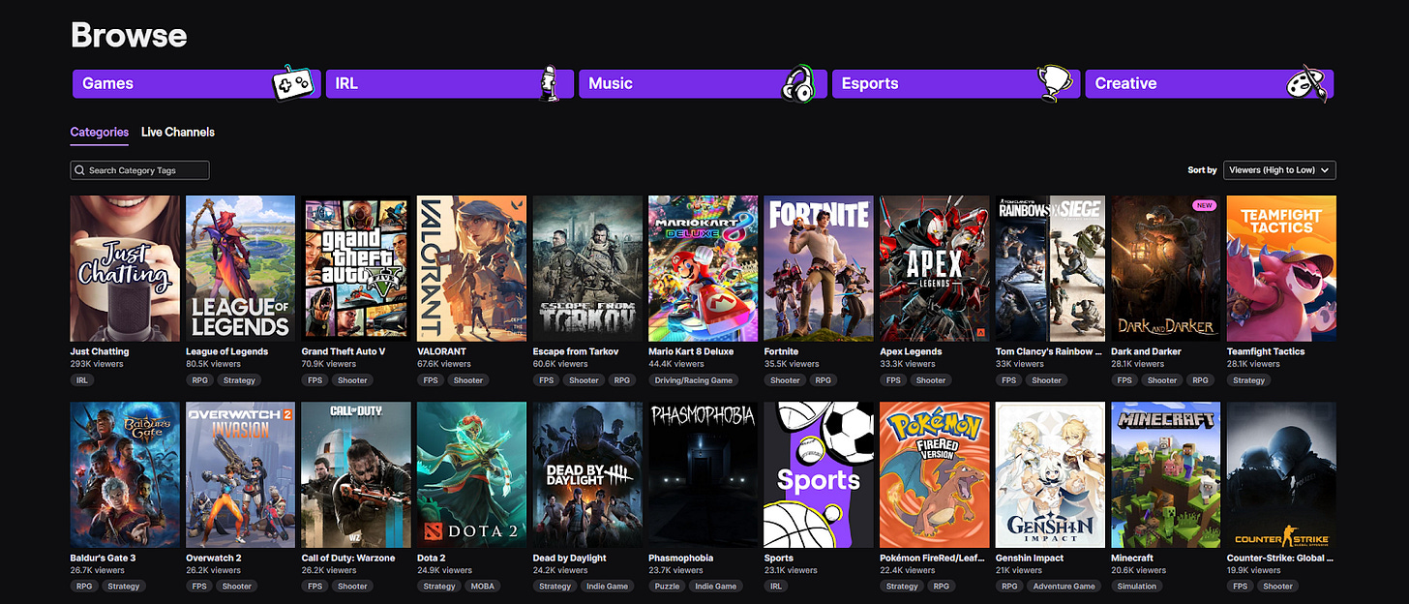Open Baldur's Gate 3 cover art

pyautogui.click(x=125, y=474)
